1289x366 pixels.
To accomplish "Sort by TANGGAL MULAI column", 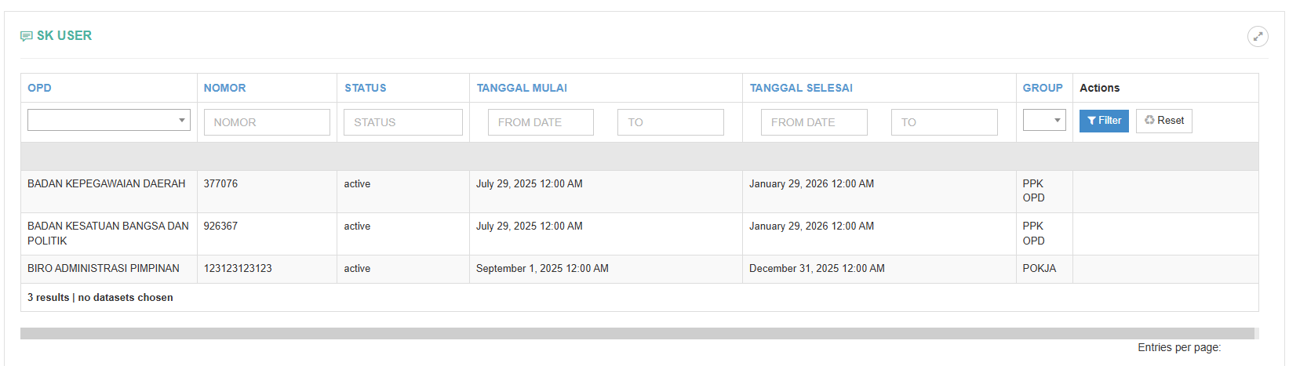I will 522,88.
